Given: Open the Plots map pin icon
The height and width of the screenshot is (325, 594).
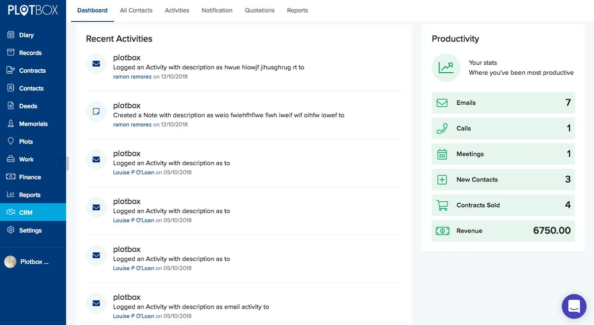Looking at the screenshot, I should 10,141.
